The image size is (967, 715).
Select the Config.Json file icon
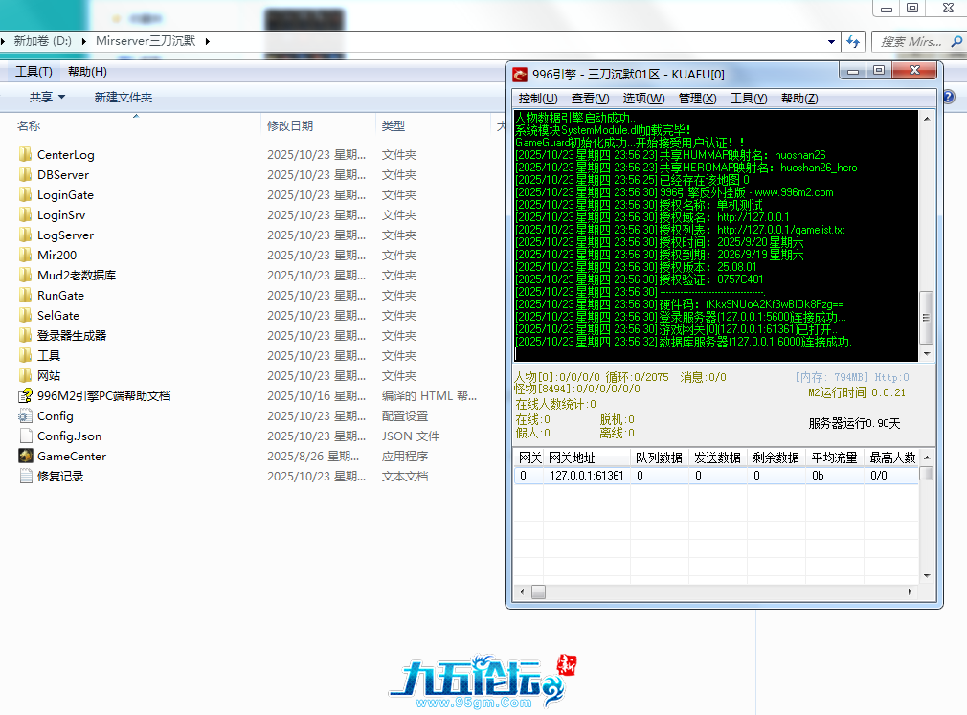coord(26,436)
